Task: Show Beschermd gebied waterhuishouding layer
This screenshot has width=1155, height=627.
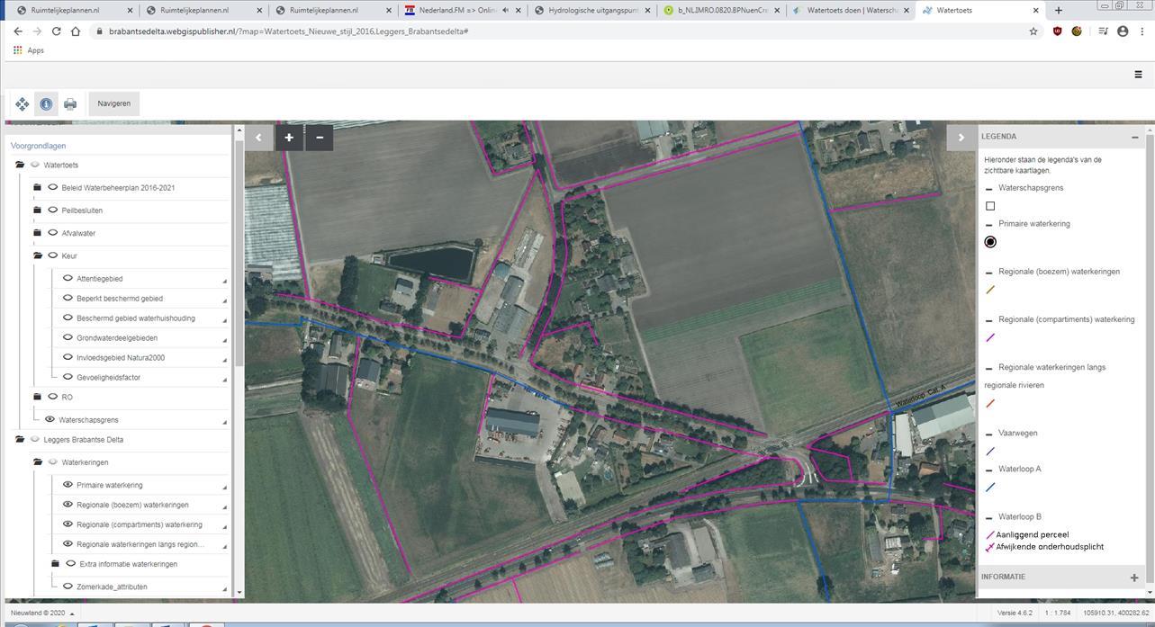Action: (x=68, y=318)
